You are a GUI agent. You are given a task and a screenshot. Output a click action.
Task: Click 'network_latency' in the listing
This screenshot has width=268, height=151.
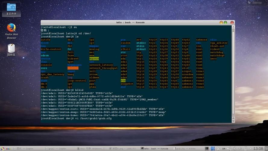click(101, 65)
